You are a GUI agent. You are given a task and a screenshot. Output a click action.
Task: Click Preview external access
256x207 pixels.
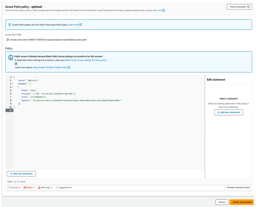click(238, 188)
